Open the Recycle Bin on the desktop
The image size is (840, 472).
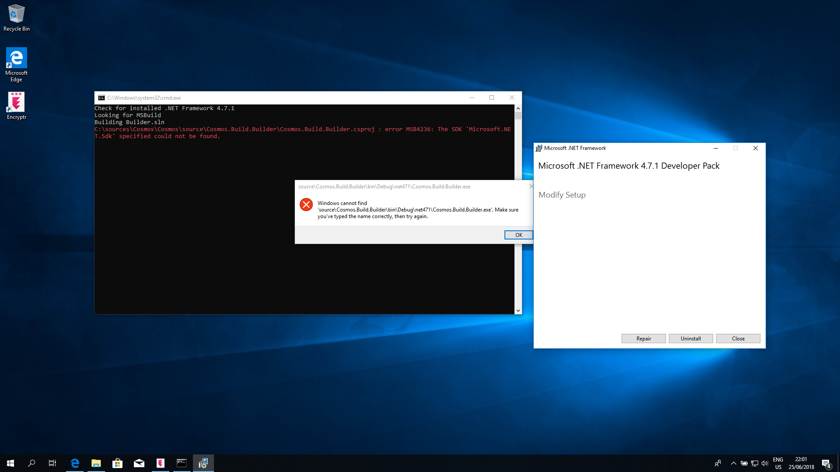click(16, 14)
